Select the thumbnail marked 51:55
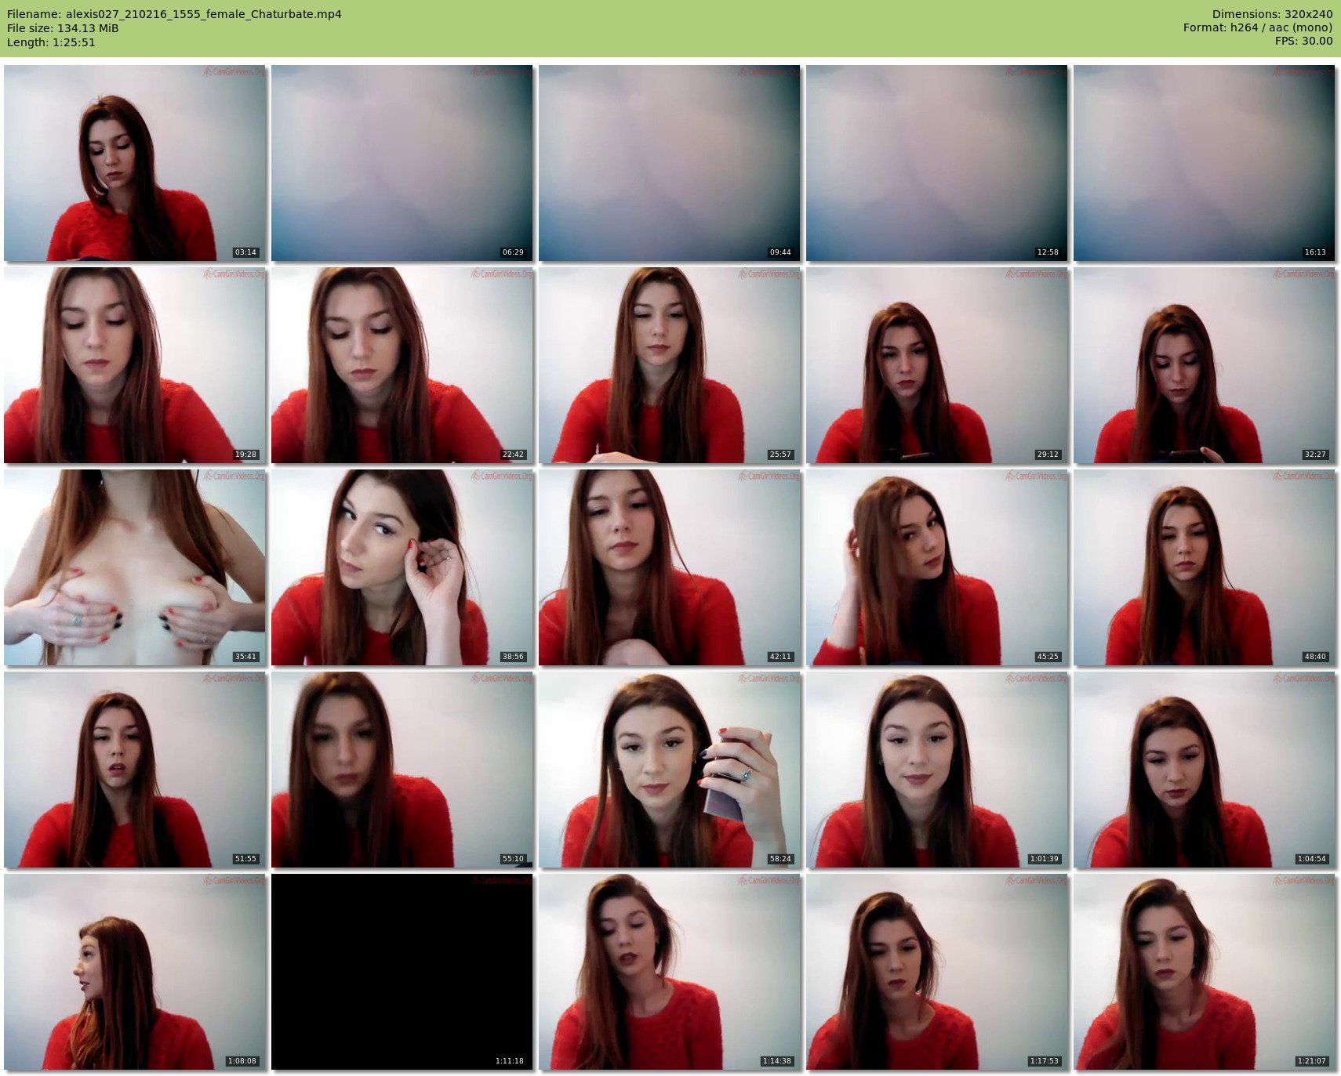1341x1076 pixels. coord(135,770)
